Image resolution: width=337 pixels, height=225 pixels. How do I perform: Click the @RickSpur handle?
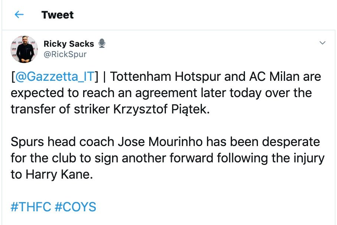(x=65, y=54)
